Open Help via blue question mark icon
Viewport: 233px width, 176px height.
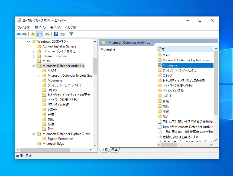[x=56, y=34]
